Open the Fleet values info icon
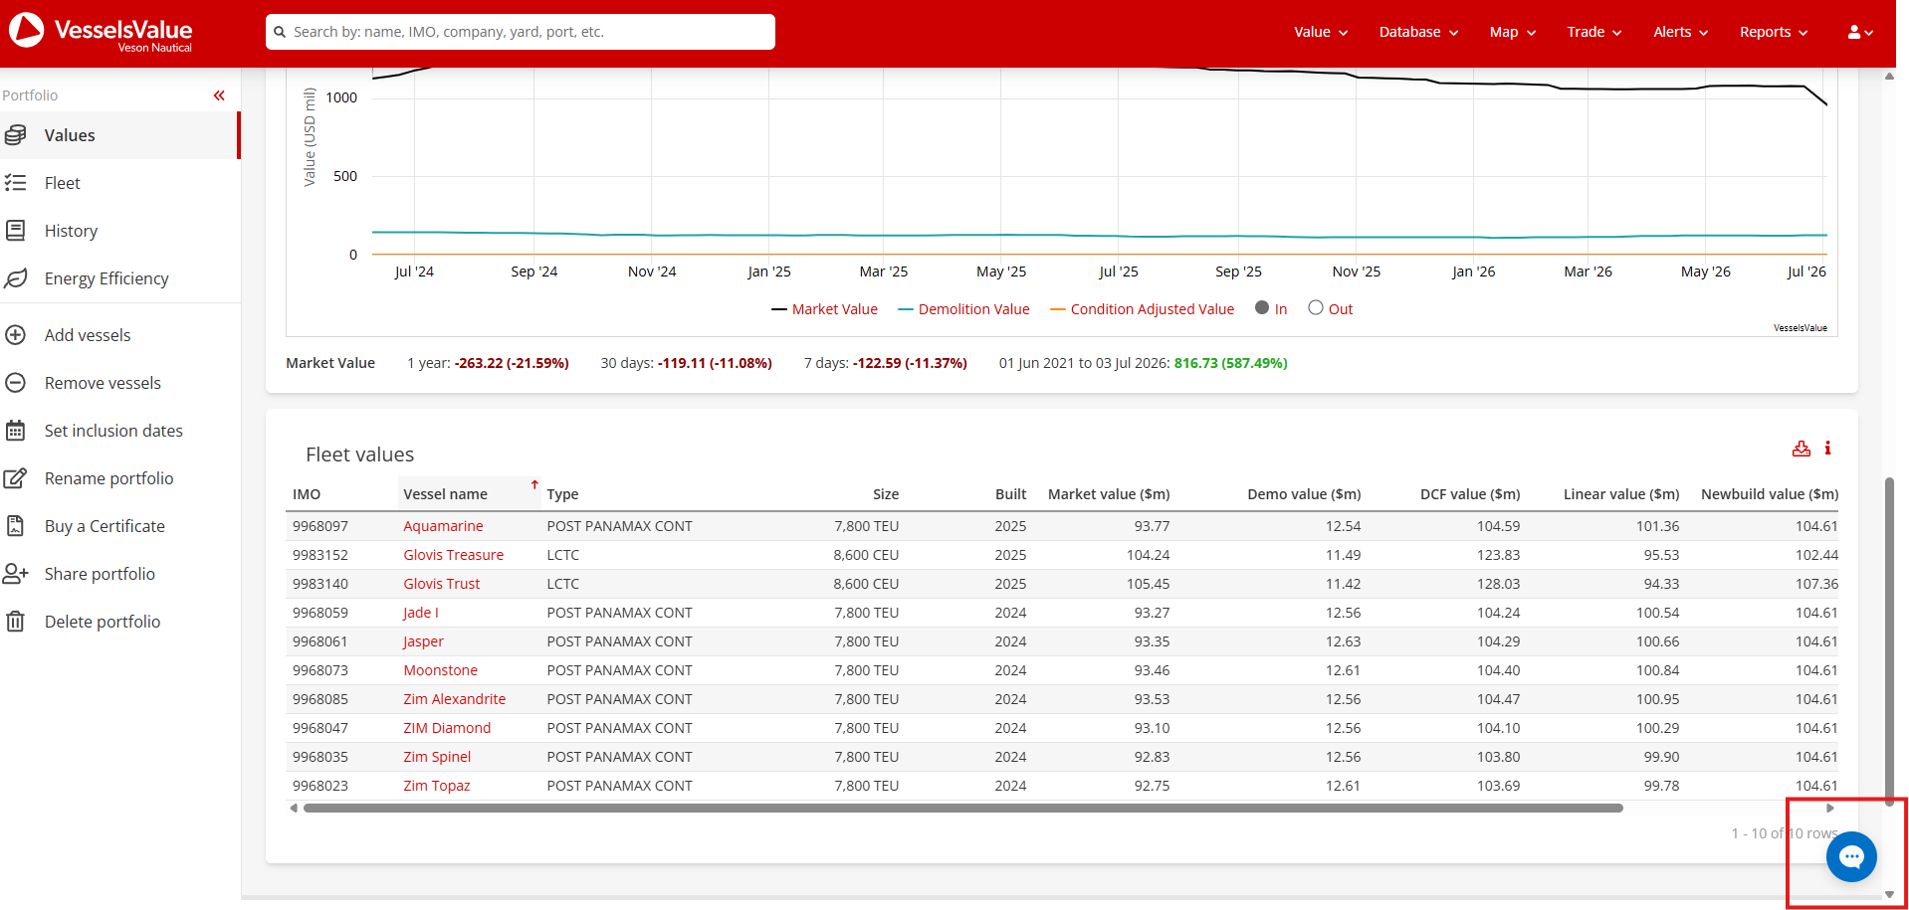Image resolution: width=1909 pixels, height=910 pixels. pos(1827,449)
